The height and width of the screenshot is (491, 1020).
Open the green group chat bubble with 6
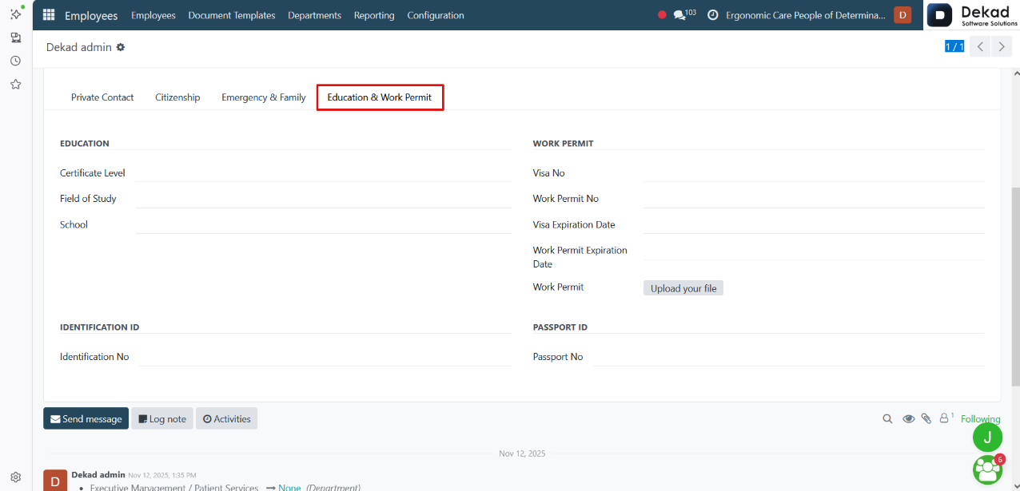987,469
